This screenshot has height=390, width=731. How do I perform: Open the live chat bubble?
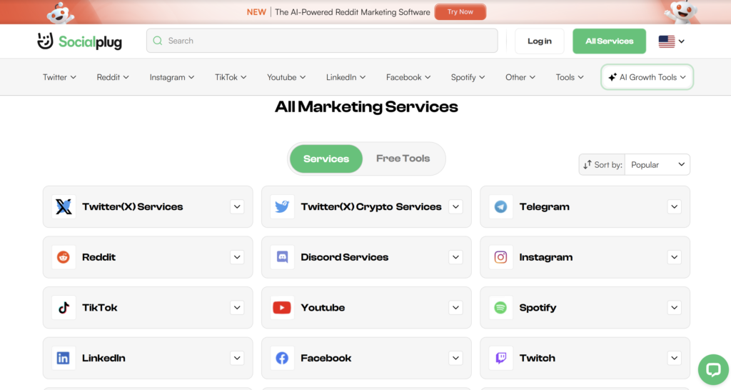(x=713, y=369)
